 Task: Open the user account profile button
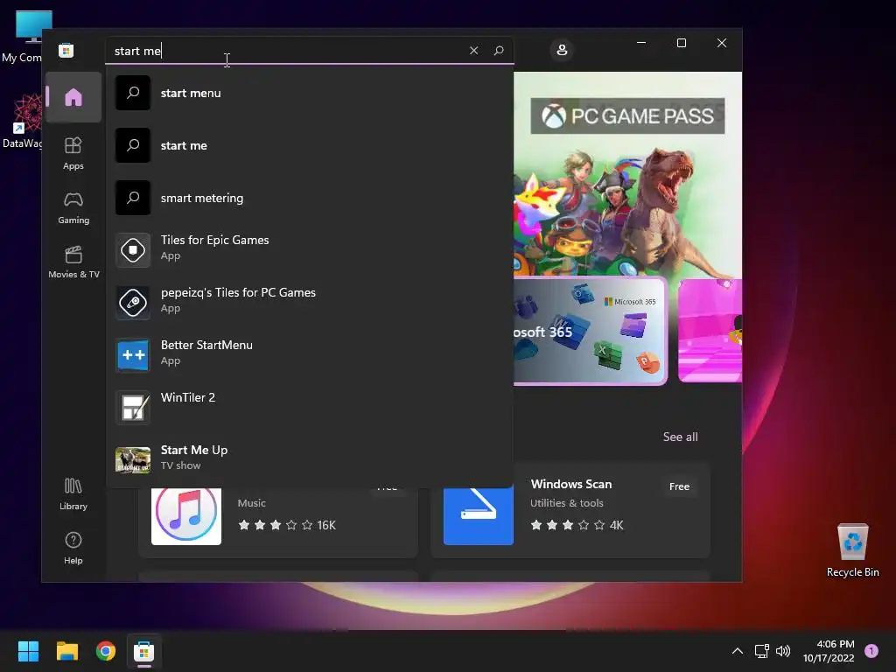click(562, 50)
